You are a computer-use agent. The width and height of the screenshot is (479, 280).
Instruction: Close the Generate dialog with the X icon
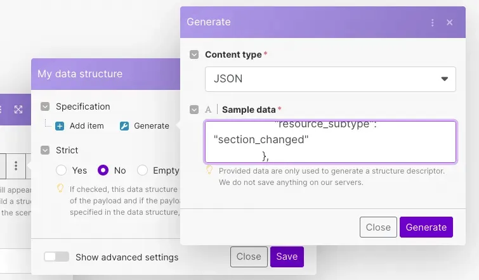point(450,22)
